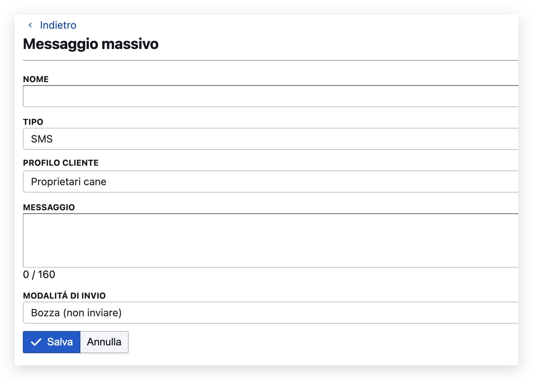Viewport: 533px width, 380px height.
Task: Open the Modalità di invio dropdown
Action: pos(271,313)
